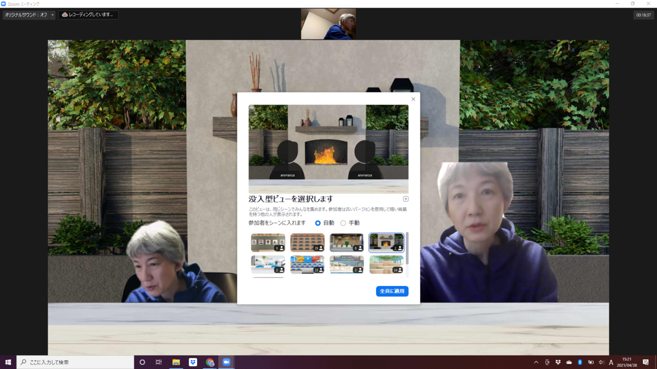Choose the picture-frame gallery scene for 5 people
The width and height of the screenshot is (657, 369).
268,243
